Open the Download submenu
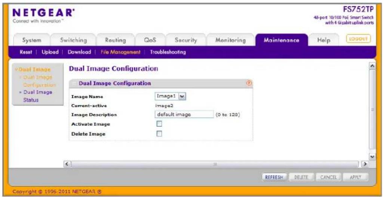 (79, 52)
